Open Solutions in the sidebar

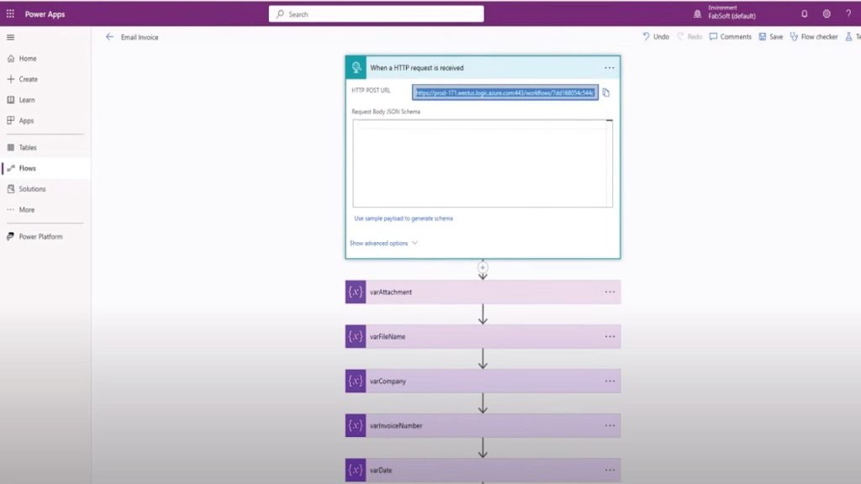coord(32,189)
